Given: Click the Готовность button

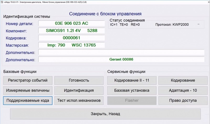Looking at the screenshot, I should [79, 80].
